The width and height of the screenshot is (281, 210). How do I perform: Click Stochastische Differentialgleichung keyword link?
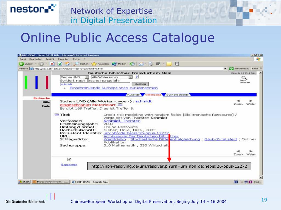(165, 139)
